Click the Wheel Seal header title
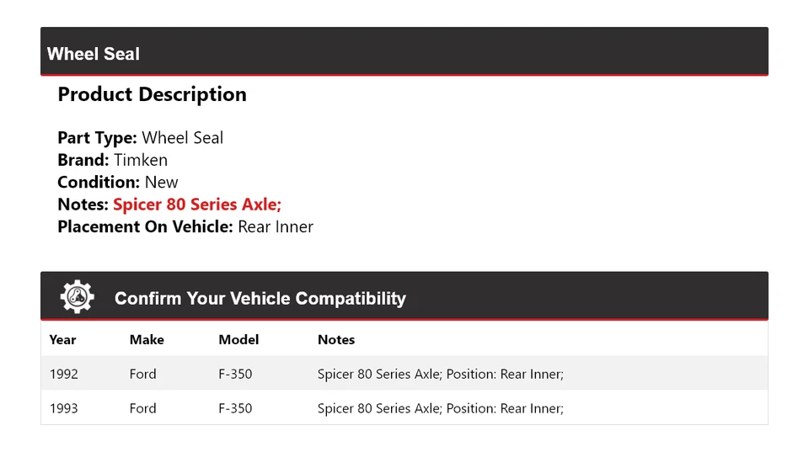Image resolution: width=809 pixels, height=452 pixels. click(94, 54)
